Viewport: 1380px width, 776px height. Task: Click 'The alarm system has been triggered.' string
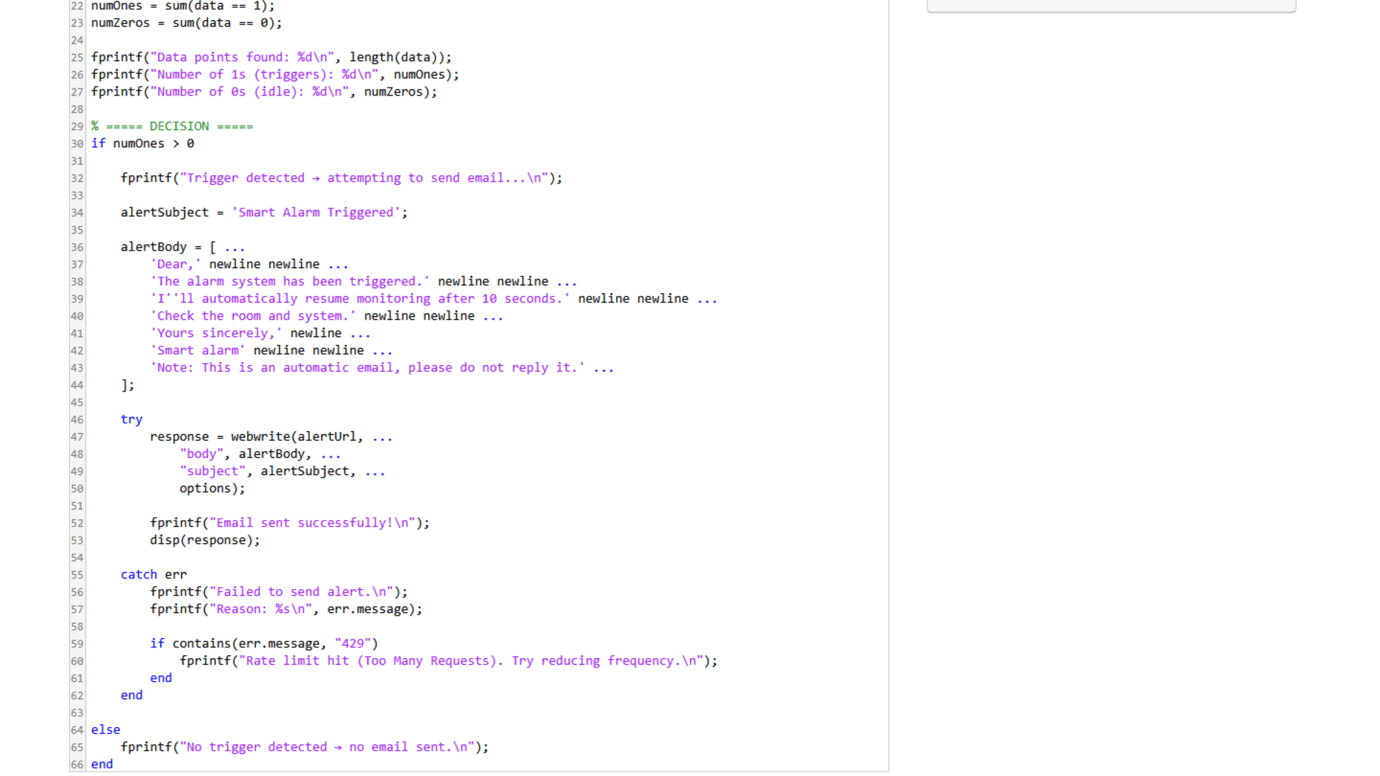coord(290,282)
